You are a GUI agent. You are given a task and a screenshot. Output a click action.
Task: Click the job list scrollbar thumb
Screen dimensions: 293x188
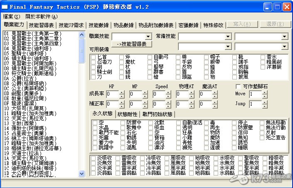pos(81,50)
